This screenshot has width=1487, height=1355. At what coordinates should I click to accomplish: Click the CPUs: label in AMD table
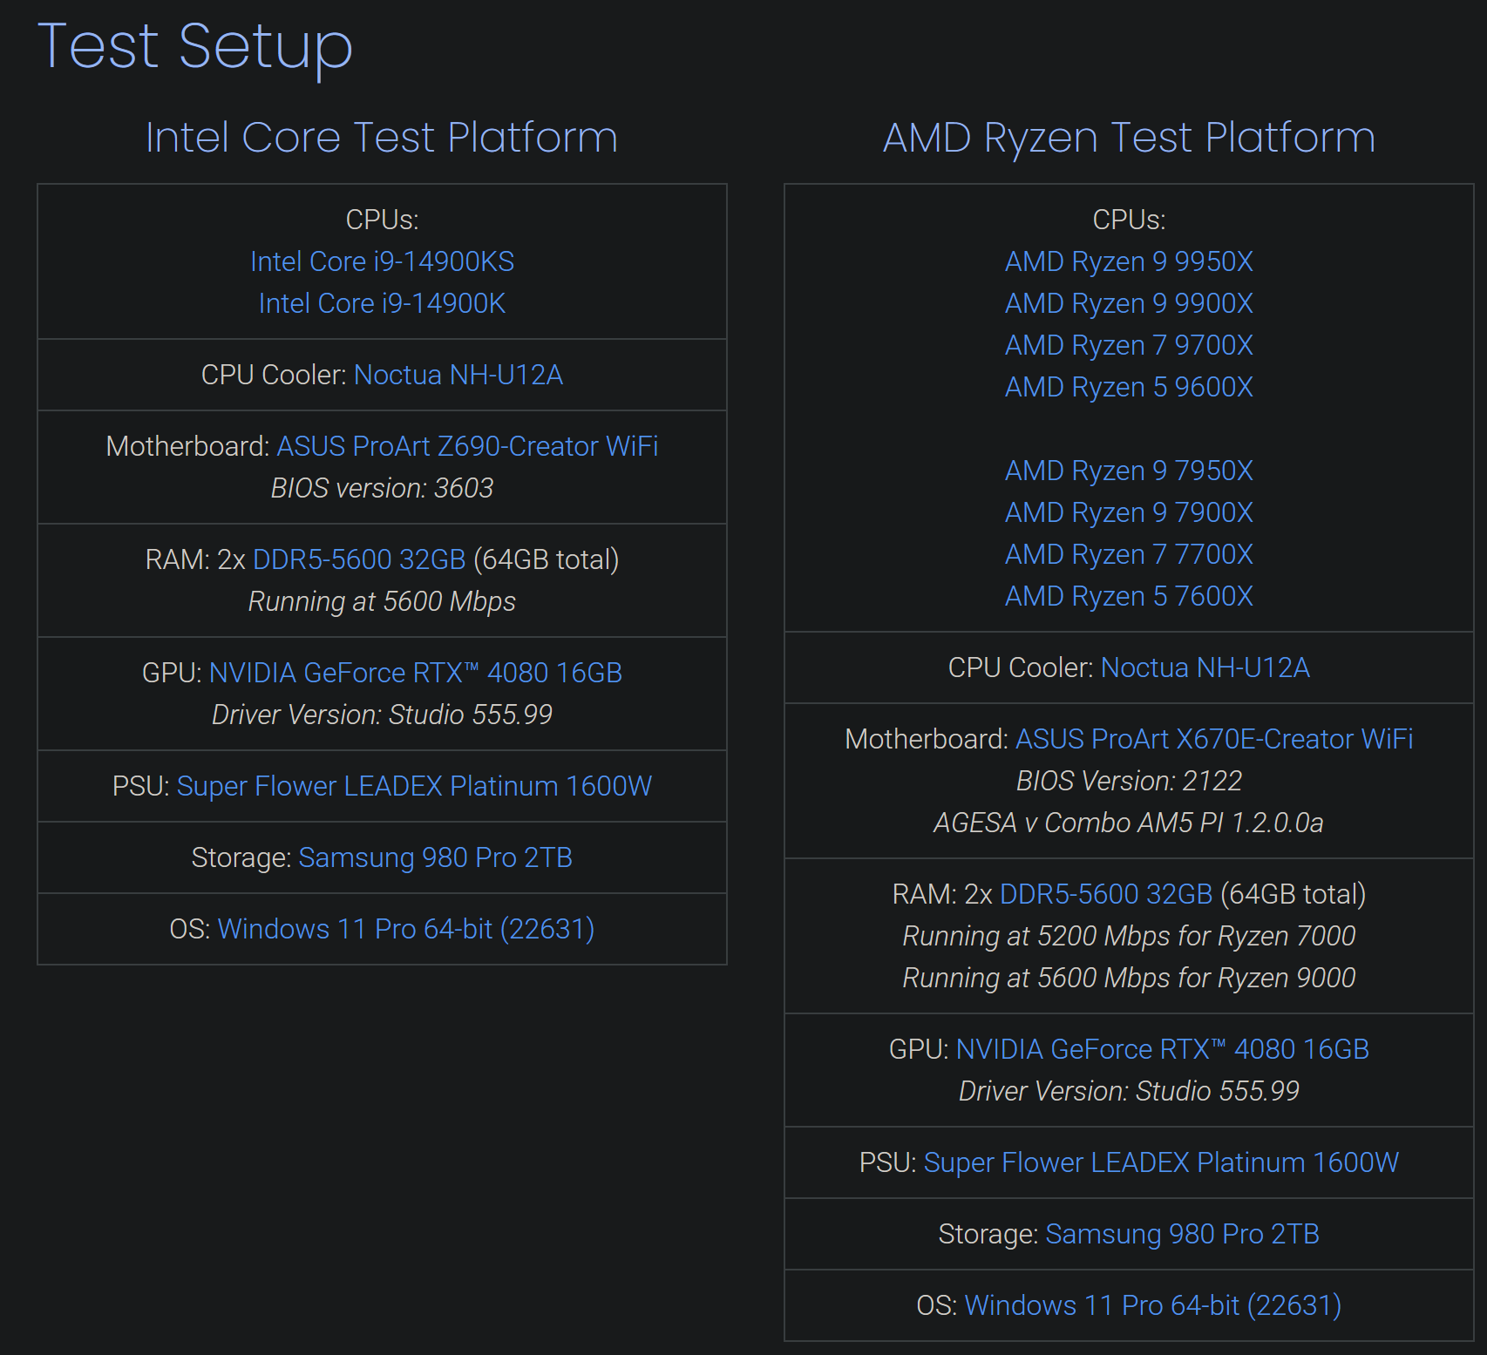click(1129, 220)
